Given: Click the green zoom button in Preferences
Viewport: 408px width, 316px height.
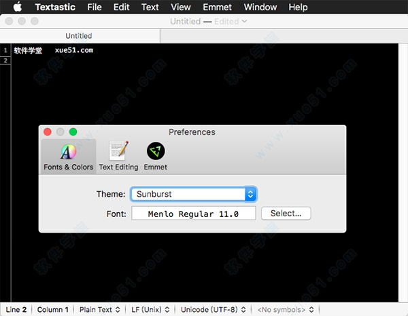Looking at the screenshot, I should tap(73, 132).
